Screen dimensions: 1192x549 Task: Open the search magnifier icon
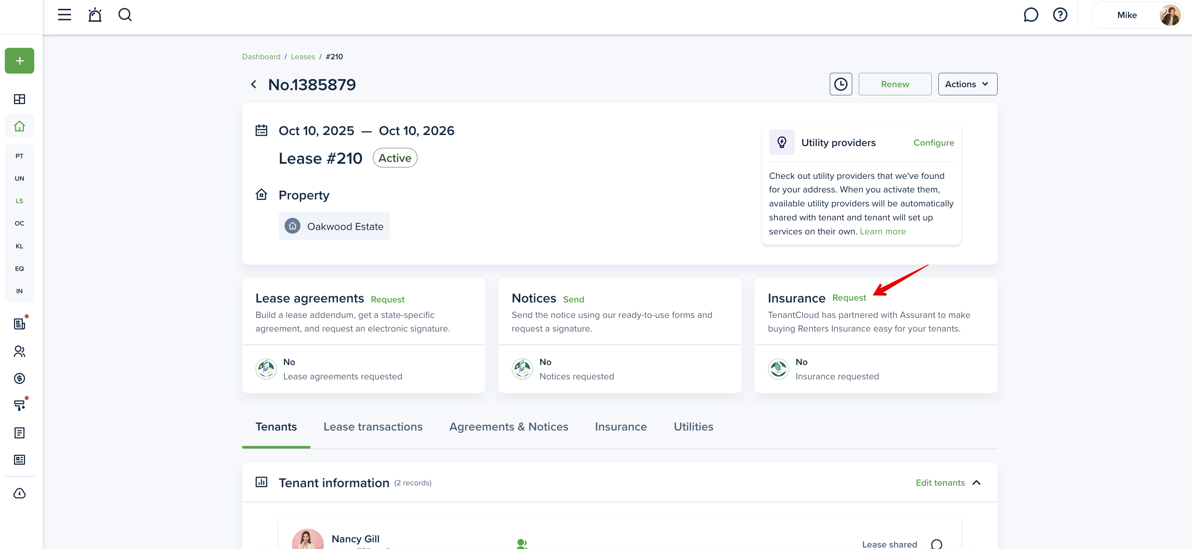(125, 15)
